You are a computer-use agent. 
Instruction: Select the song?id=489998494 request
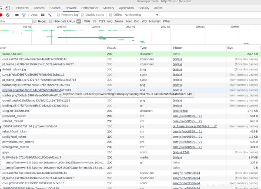click(130, 111)
